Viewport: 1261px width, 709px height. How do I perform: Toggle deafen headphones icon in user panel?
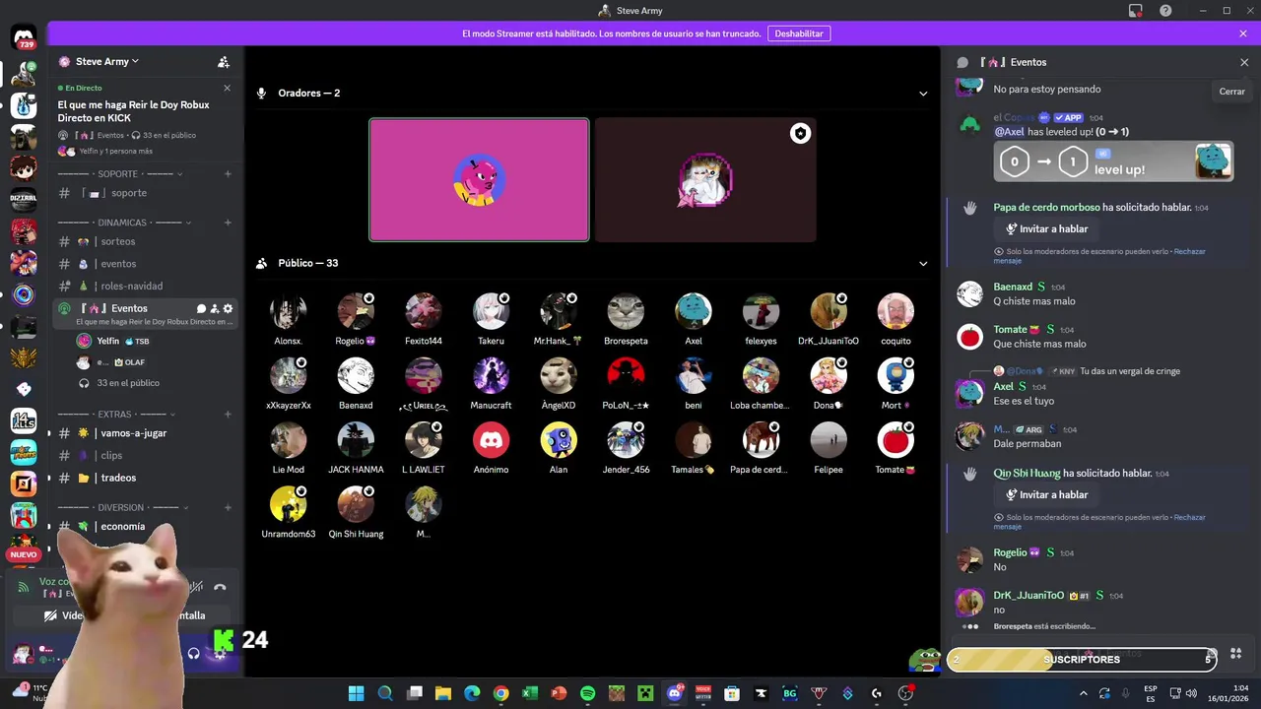(194, 653)
